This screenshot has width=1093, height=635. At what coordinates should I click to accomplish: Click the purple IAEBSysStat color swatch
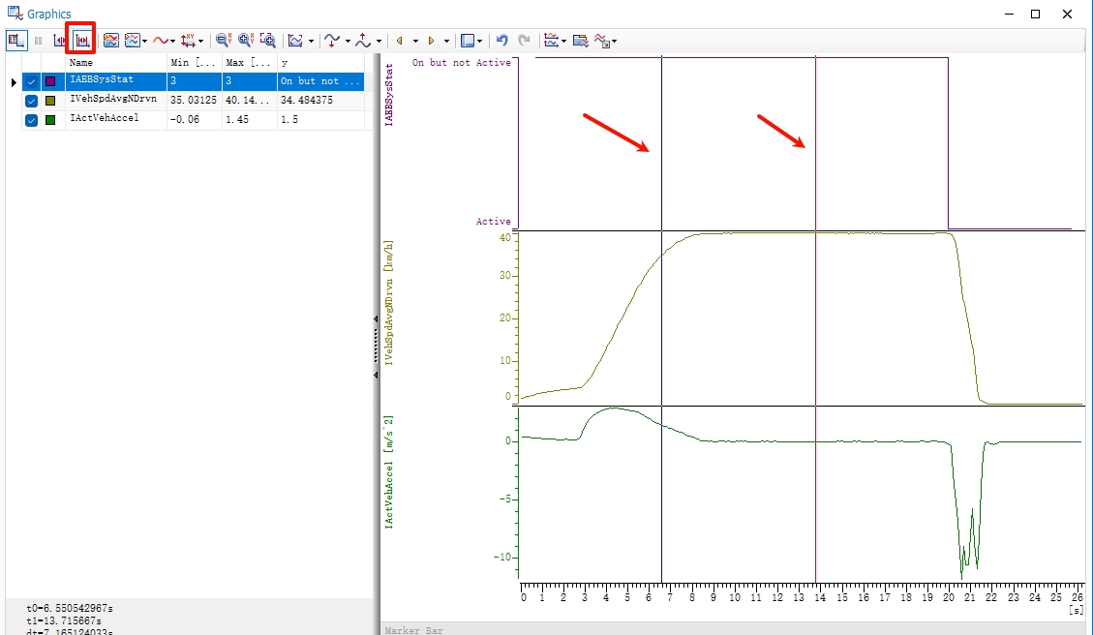tap(50, 81)
